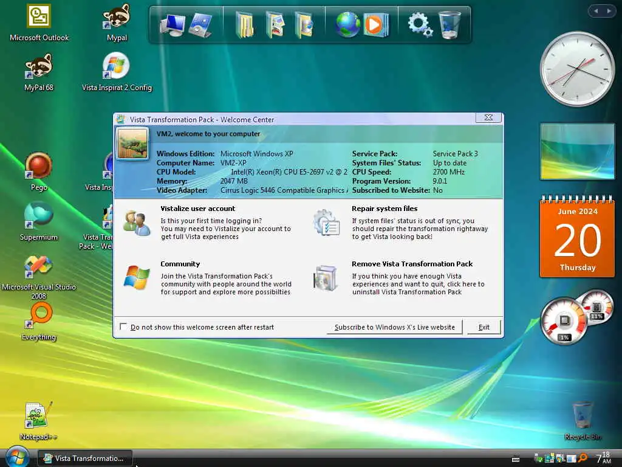
Task: Click the 'VM2-XP' computer name value
Action: 233,163
